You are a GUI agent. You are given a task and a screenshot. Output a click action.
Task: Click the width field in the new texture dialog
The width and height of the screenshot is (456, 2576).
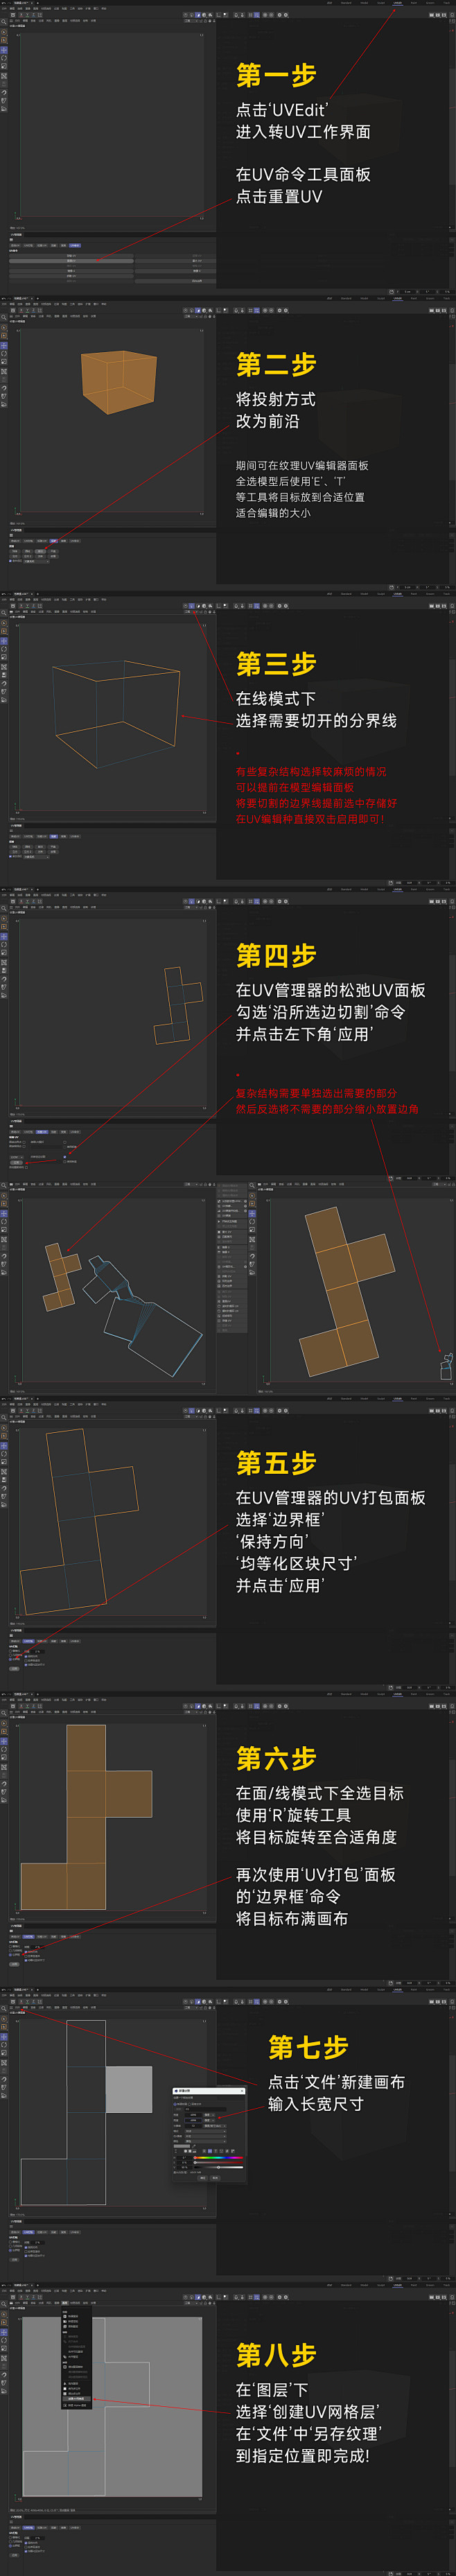coord(194,2115)
